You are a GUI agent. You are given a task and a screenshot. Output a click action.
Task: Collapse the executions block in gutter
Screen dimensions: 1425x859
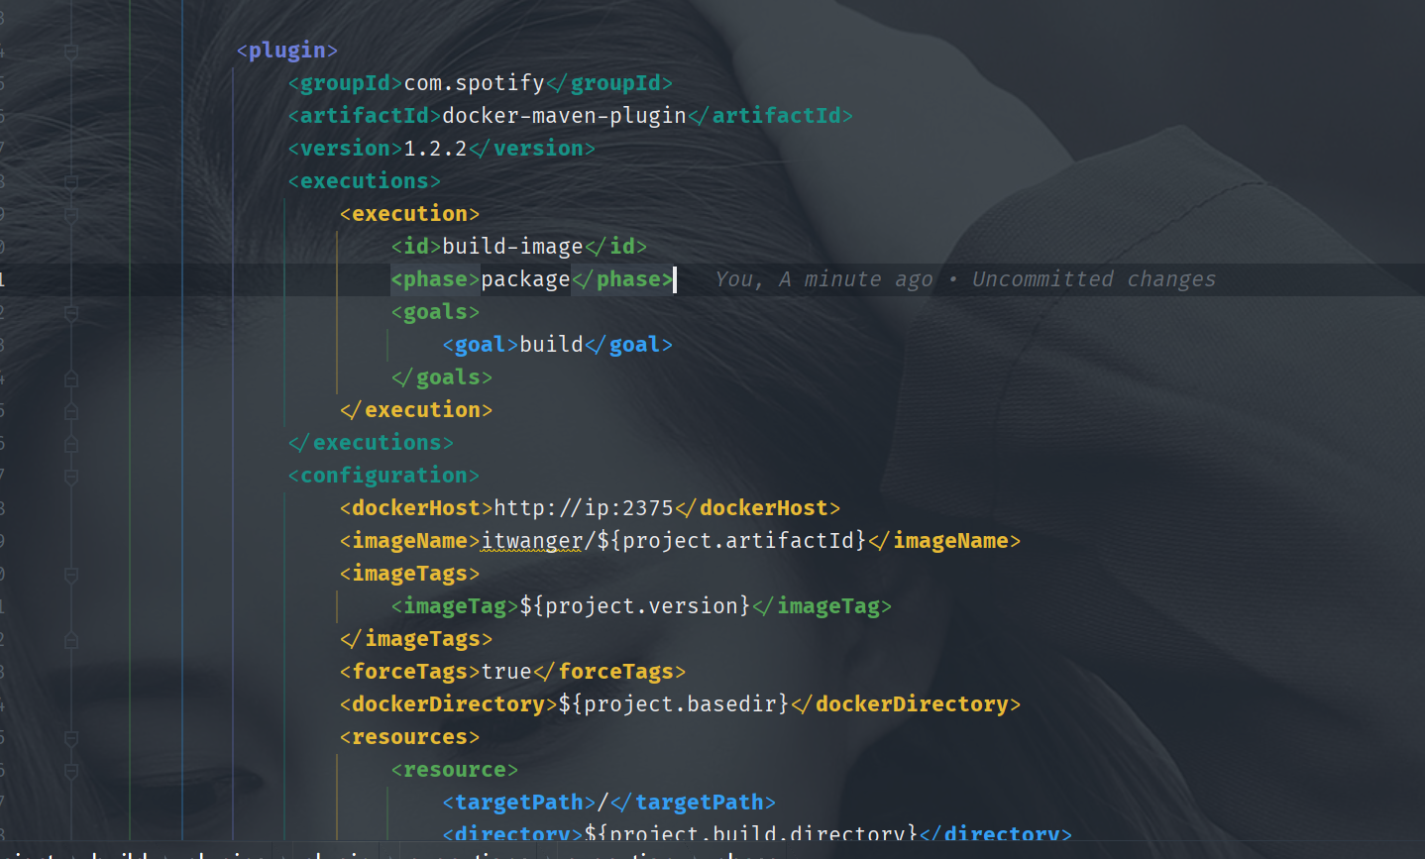click(71, 182)
